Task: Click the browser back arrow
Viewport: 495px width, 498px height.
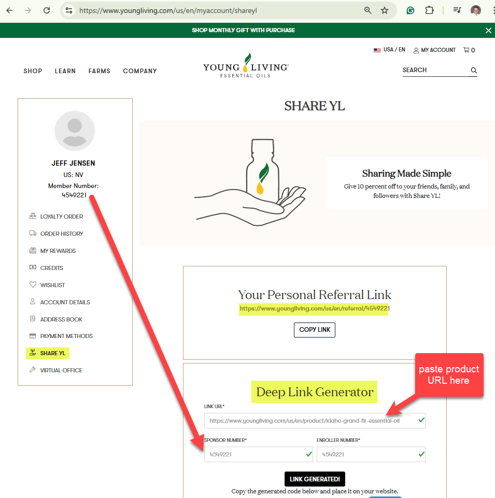Action: (x=9, y=10)
